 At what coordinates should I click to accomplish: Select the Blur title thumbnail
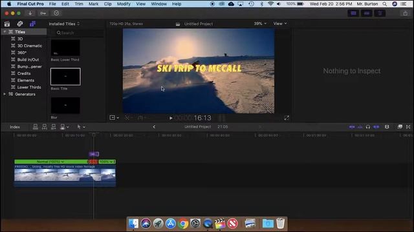coord(65,106)
